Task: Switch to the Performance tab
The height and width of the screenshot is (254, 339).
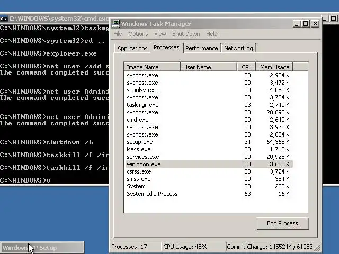Action: (x=202, y=48)
